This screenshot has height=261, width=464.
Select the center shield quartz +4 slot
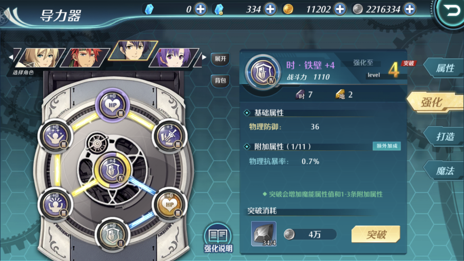pos(113,170)
